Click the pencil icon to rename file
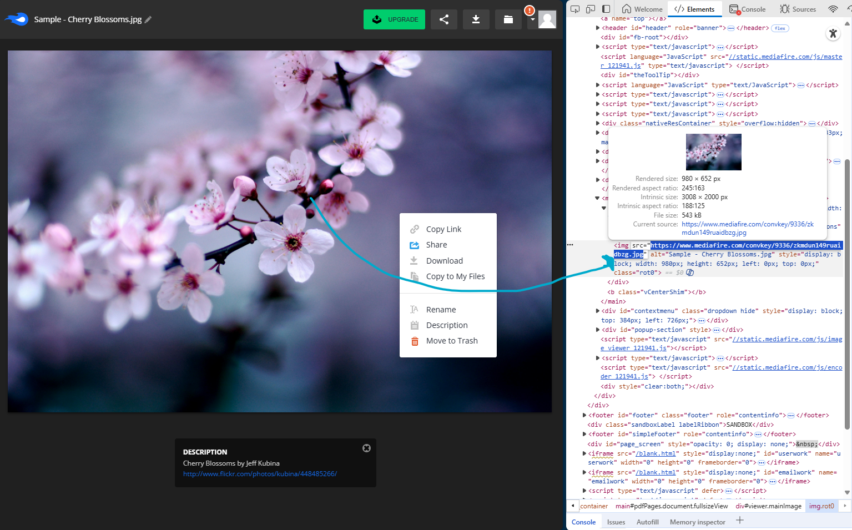The width and height of the screenshot is (852, 530). pyautogui.click(x=148, y=19)
